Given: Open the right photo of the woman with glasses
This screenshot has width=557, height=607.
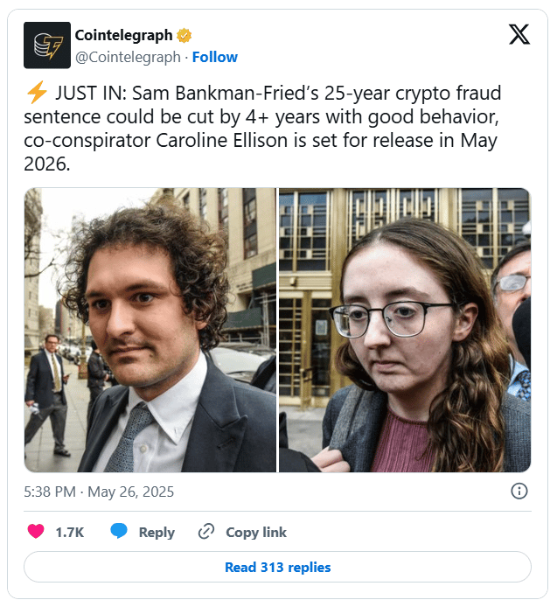Looking at the screenshot, I should pyautogui.click(x=405, y=331).
